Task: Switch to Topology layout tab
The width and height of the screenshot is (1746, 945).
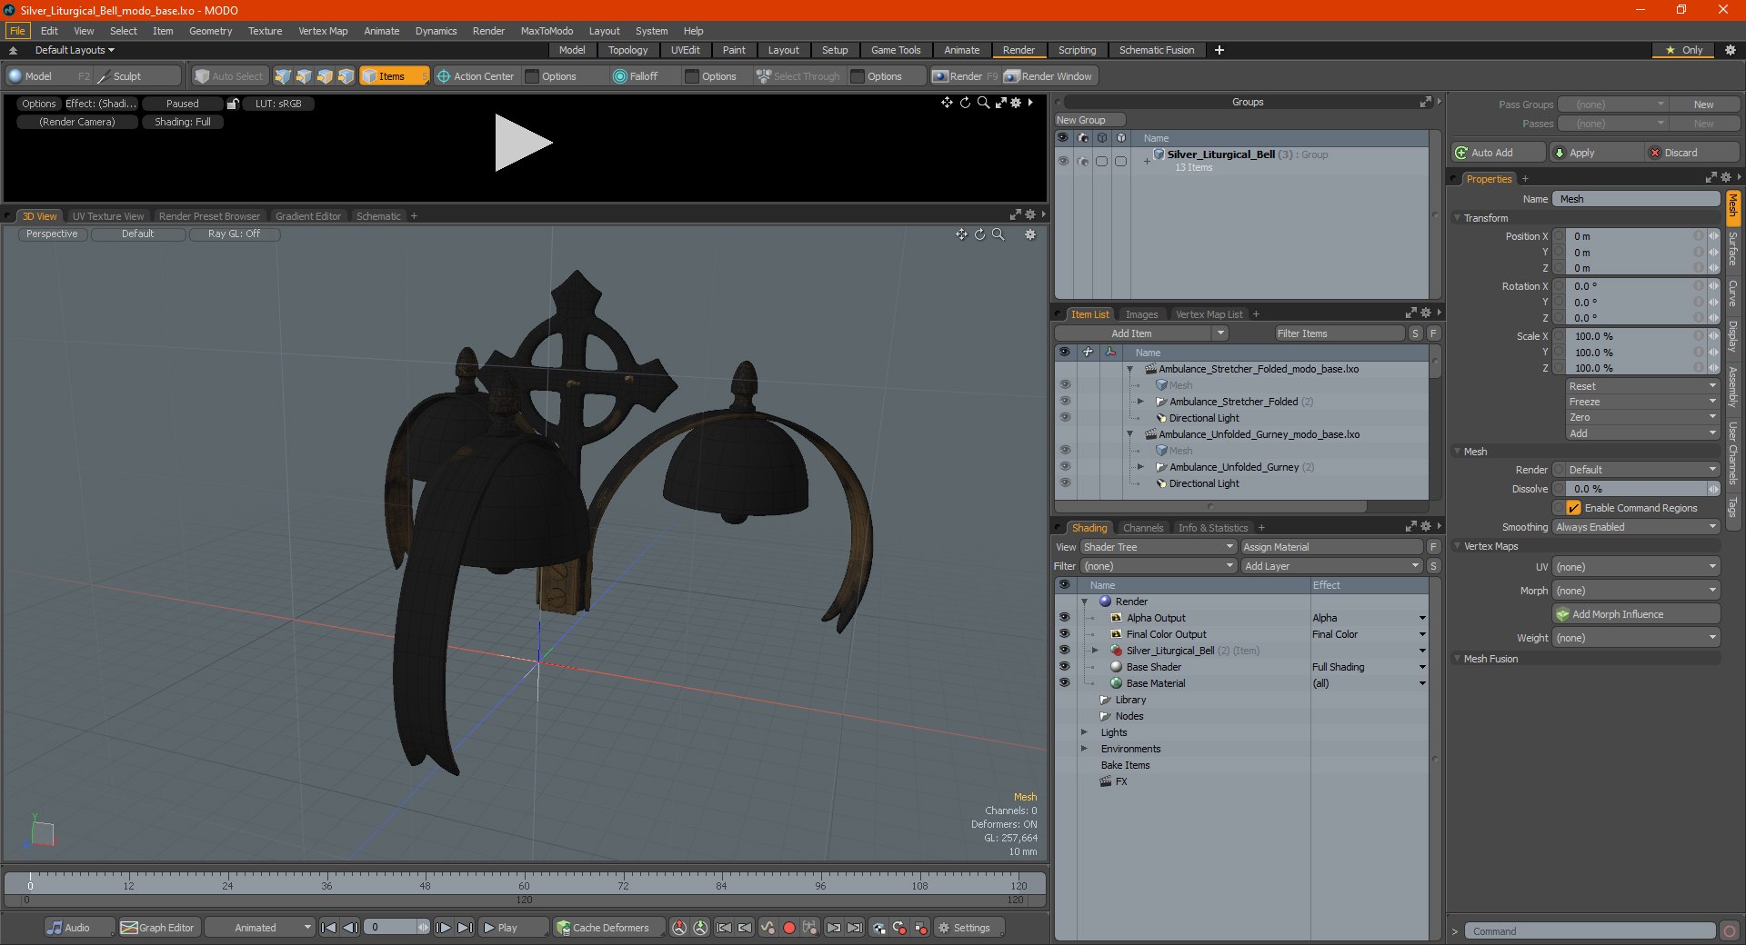Action: pyautogui.click(x=627, y=50)
